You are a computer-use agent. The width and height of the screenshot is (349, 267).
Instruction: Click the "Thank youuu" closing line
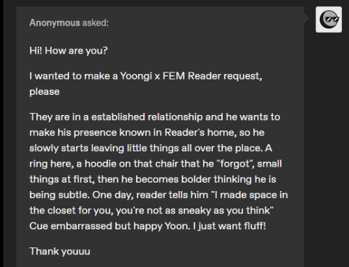coord(60,252)
